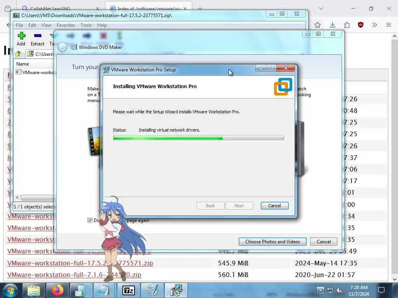The width and height of the screenshot is (398, 298).
Task: Click the 545.9 MiB size cell
Action: pyautogui.click(x=233, y=263)
